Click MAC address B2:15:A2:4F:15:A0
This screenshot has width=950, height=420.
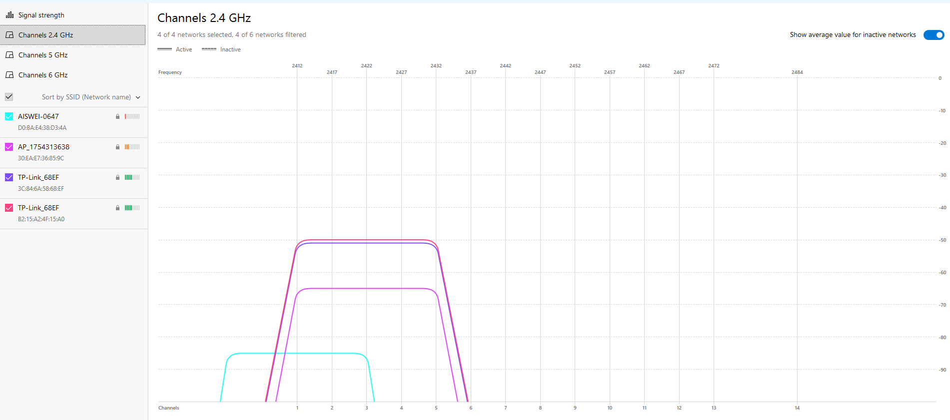click(x=41, y=219)
